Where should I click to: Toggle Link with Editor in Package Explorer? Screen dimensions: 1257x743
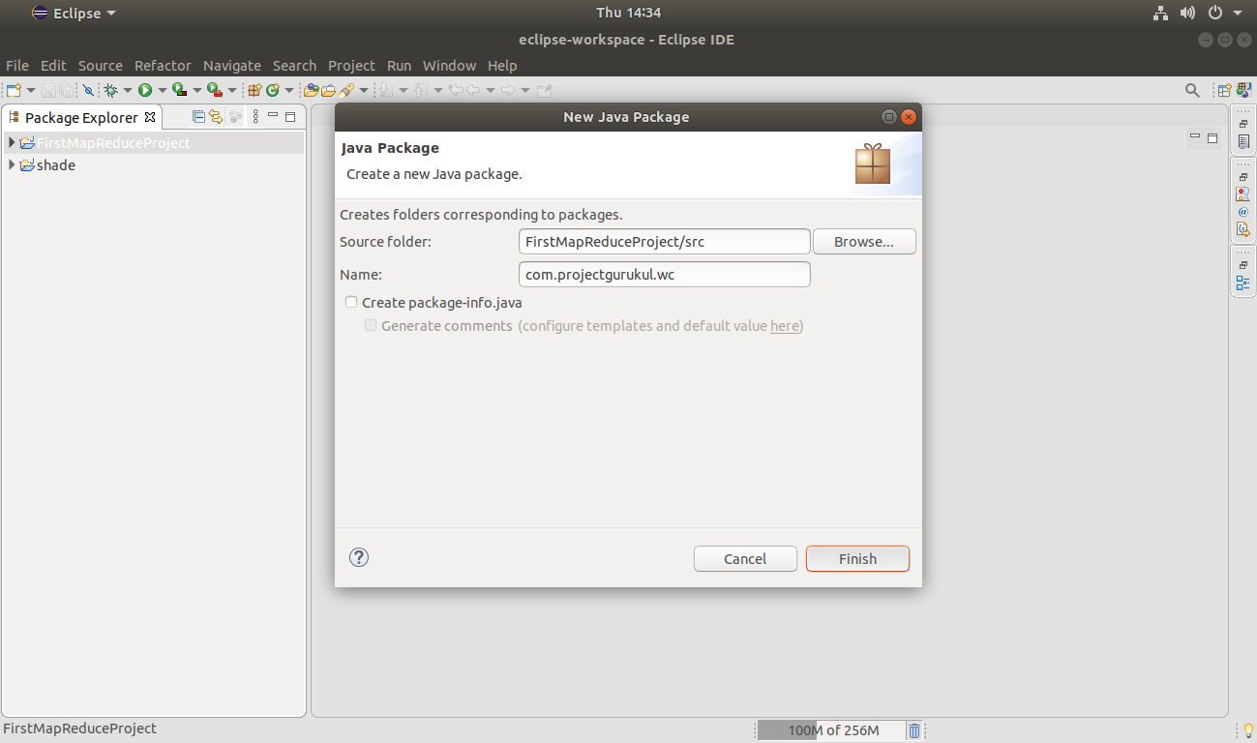pyautogui.click(x=216, y=117)
